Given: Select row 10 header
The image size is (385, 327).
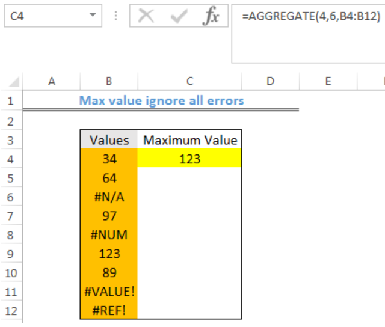Looking at the screenshot, I should point(11,273).
